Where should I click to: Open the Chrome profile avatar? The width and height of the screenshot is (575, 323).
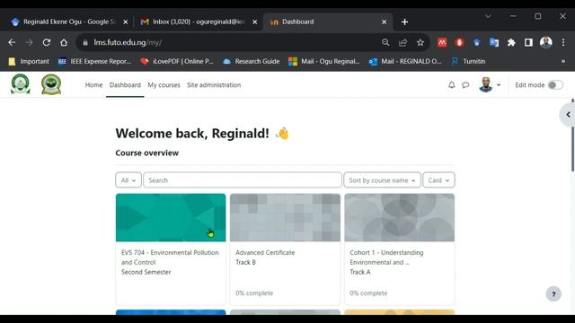click(x=546, y=42)
